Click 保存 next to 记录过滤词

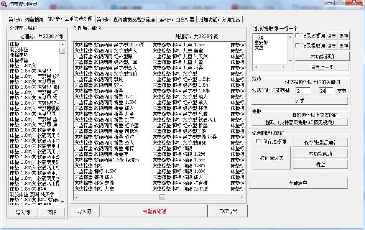click(x=344, y=36)
